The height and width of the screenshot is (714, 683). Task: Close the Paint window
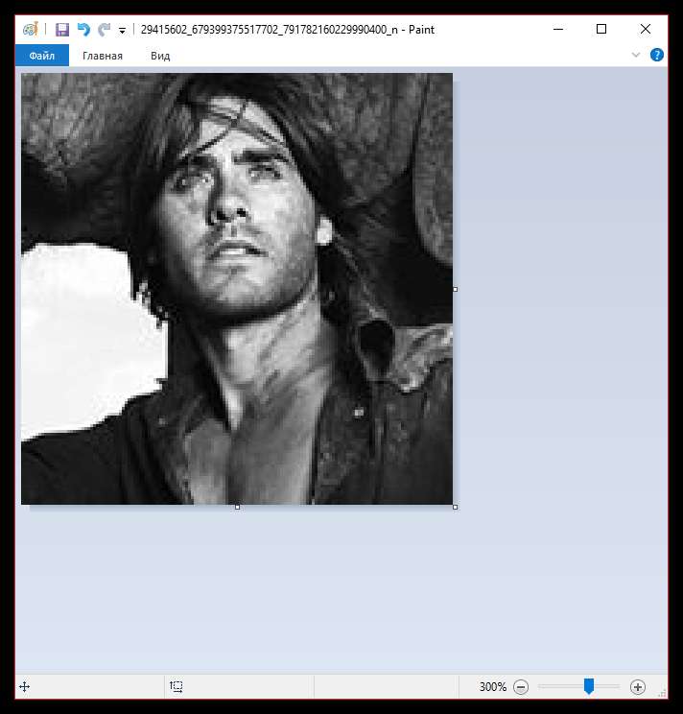coord(646,29)
